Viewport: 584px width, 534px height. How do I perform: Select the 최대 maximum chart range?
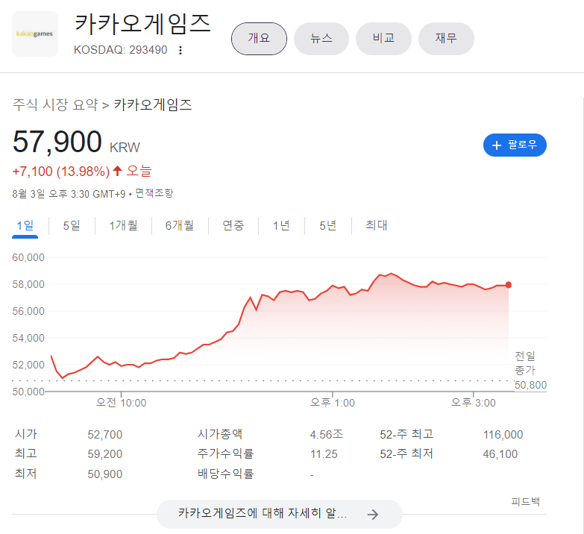(x=376, y=226)
